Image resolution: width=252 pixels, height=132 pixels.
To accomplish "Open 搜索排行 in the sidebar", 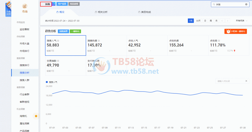I will click(x=24, y=65).
